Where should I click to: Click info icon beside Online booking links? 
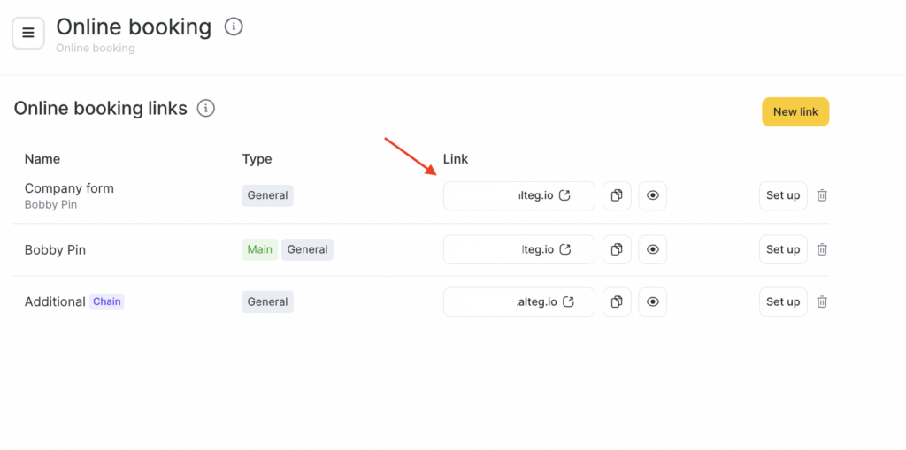[x=206, y=109]
